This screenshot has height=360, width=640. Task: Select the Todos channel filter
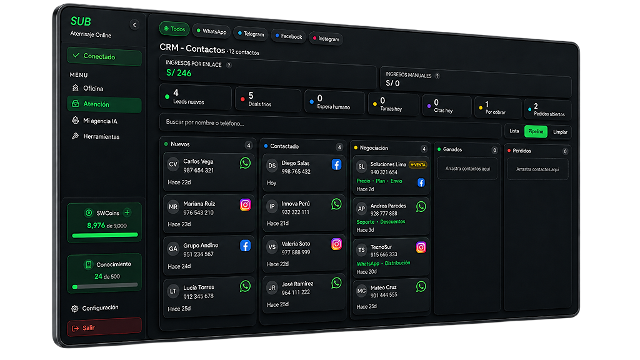(x=174, y=29)
